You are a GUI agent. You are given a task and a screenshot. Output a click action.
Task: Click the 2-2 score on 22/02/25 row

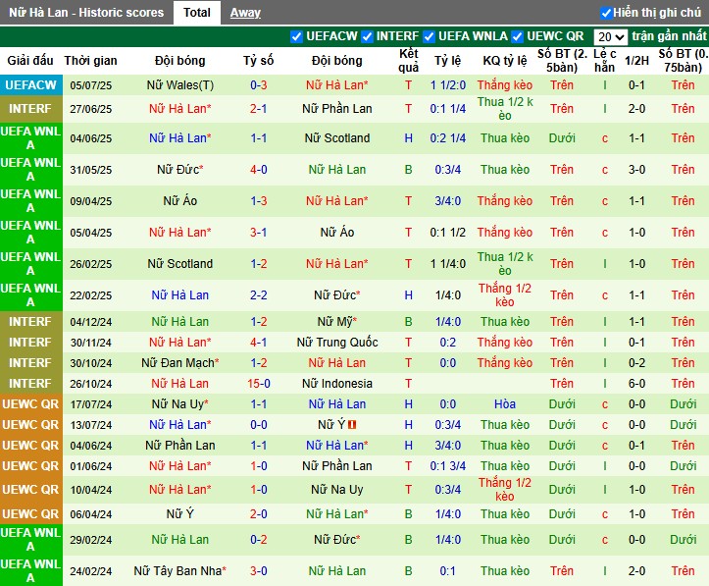coord(259,295)
